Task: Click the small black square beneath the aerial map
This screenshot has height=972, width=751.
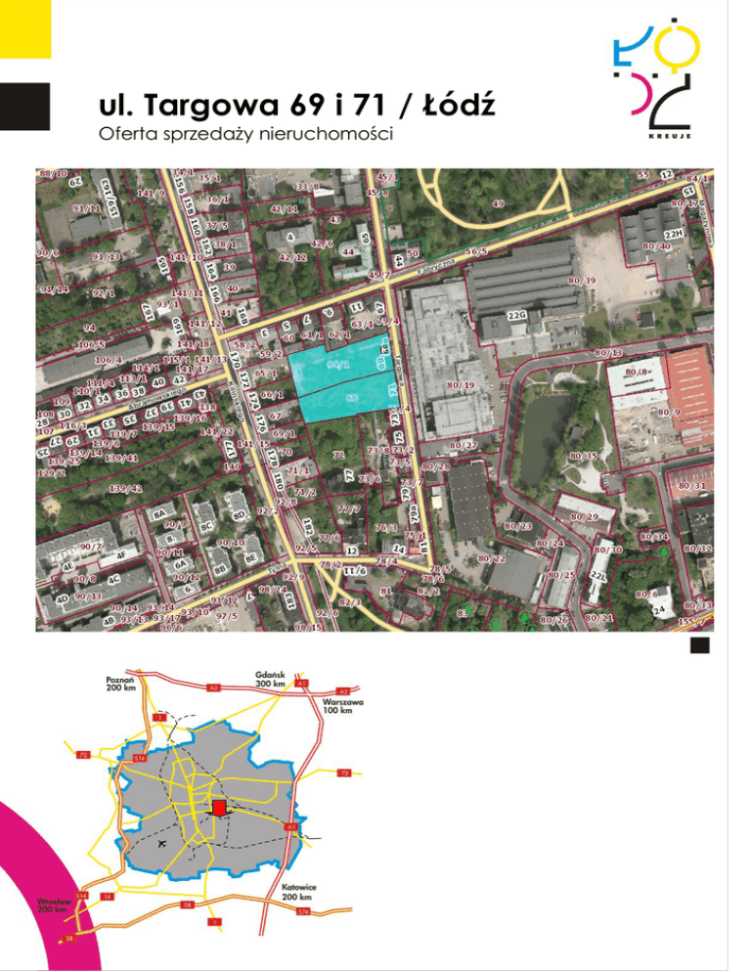Action: 698,645
